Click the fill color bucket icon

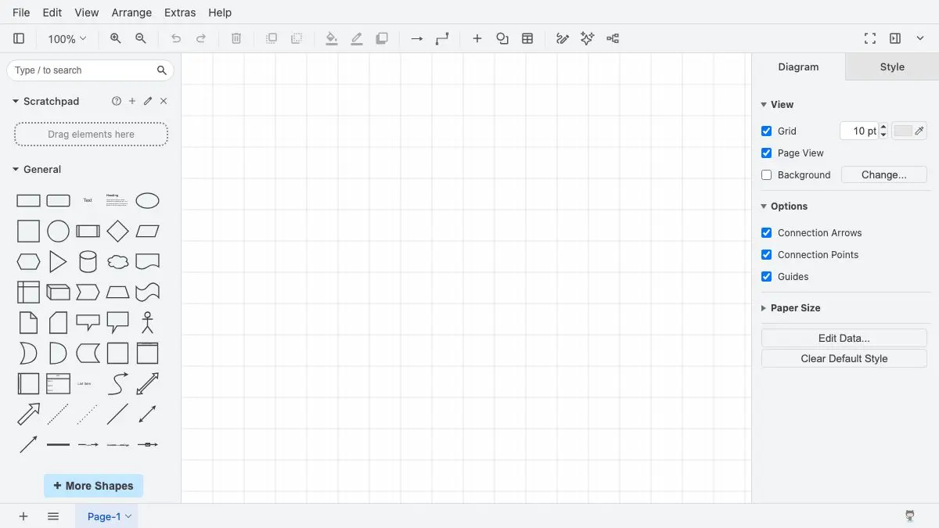click(332, 38)
